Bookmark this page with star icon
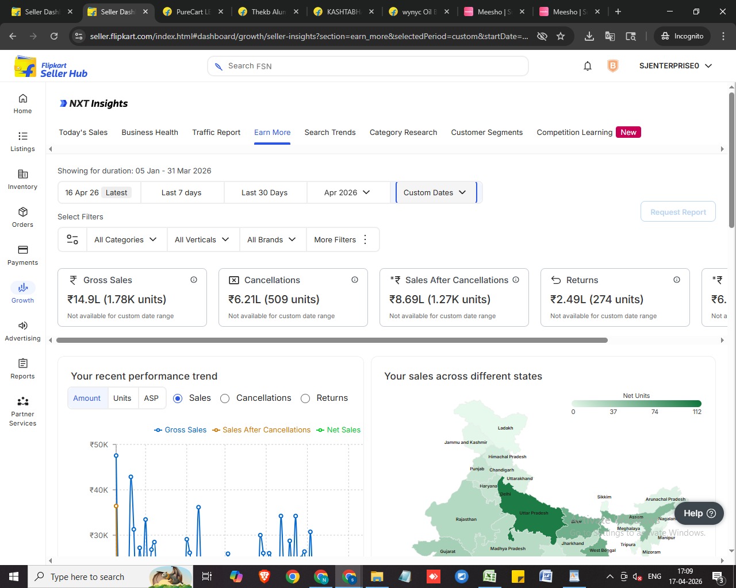Viewport: 736px width, 588px height. (x=561, y=36)
